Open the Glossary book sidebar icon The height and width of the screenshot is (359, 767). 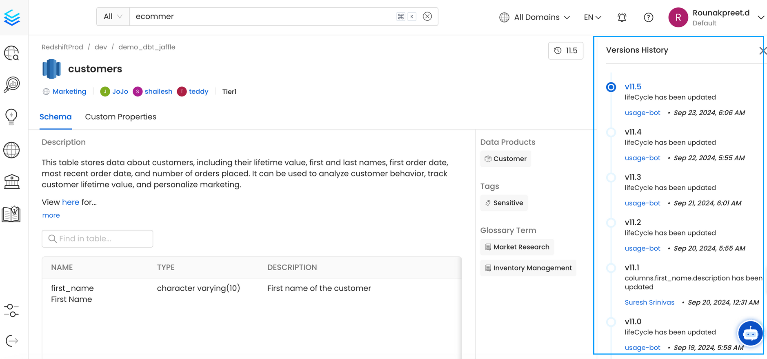click(x=11, y=214)
